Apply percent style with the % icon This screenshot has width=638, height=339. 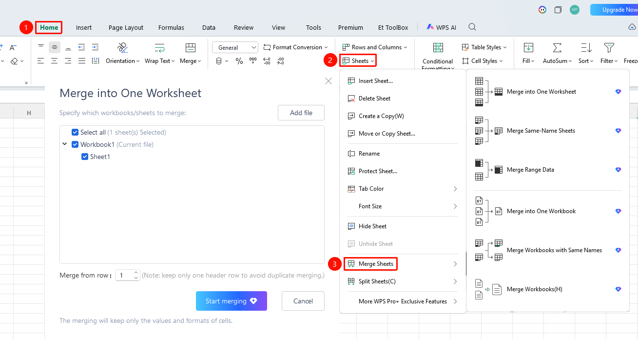pyautogui.click(x=239, y=61)
